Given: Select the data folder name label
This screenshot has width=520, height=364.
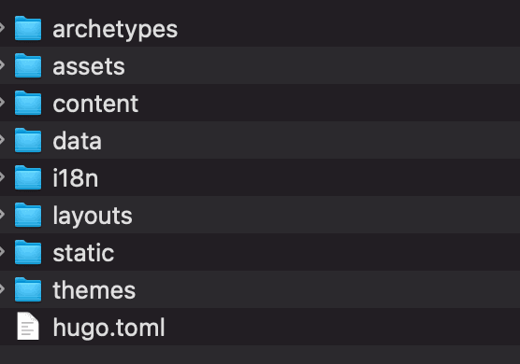Looking at the screenshot, I should [77, 141].
